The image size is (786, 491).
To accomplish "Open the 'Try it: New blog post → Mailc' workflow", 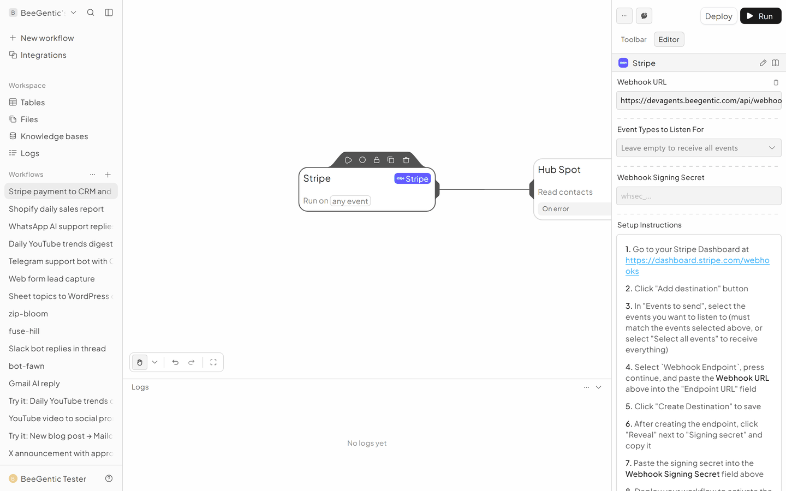I will pos(61,436).
